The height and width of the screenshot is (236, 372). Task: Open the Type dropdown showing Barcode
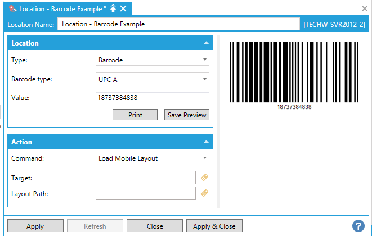[x=153, y=60]
